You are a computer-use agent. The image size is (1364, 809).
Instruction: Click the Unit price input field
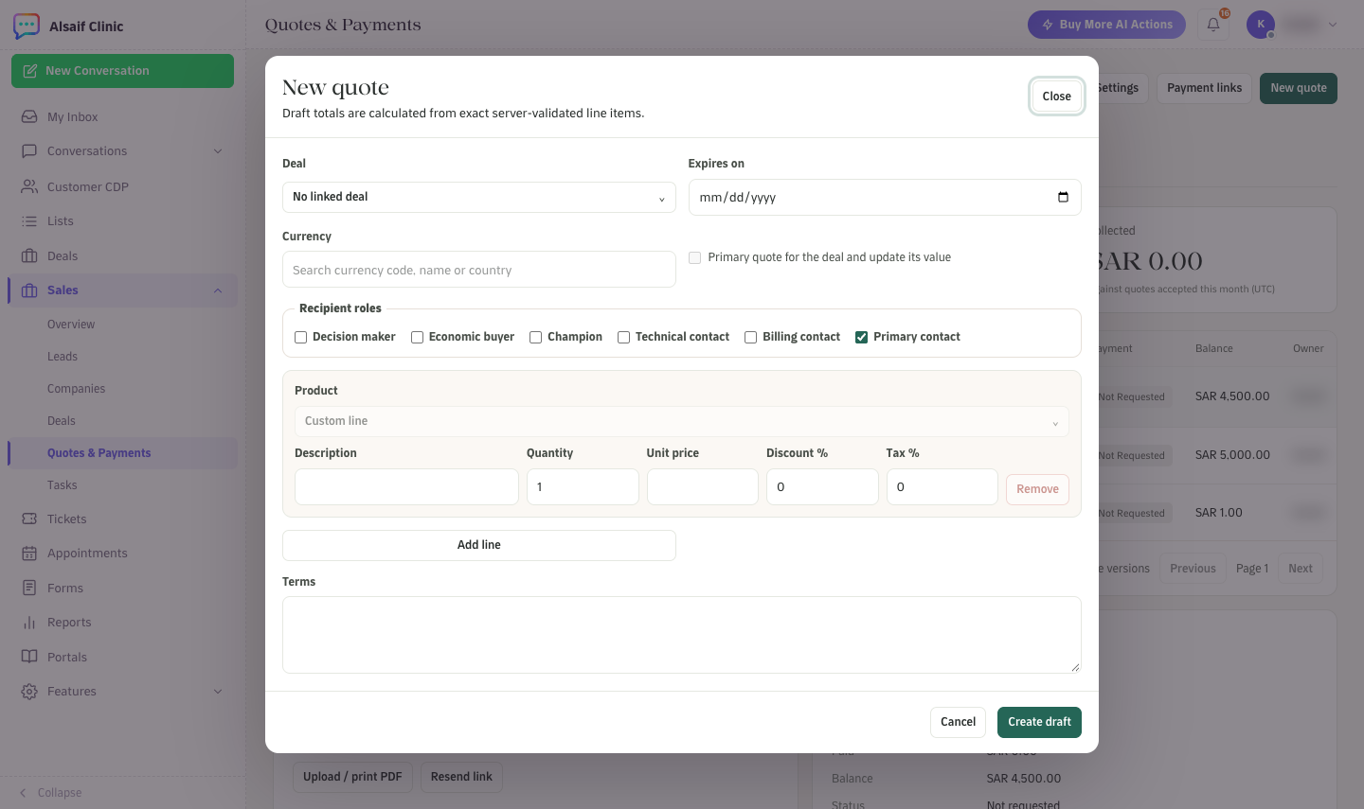(703, 487)
